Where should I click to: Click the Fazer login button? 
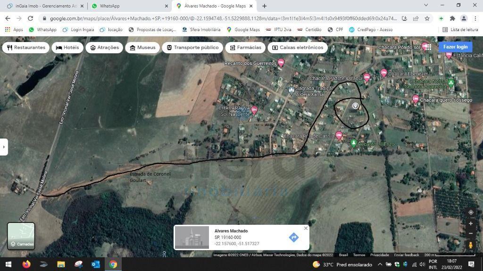[455, 47]
